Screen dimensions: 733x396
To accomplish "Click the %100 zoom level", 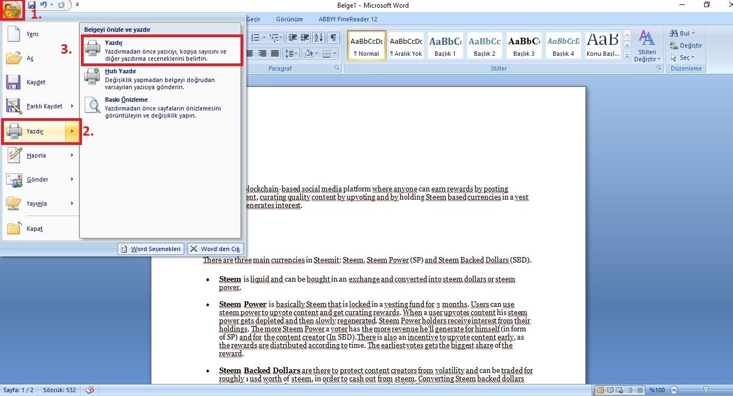I will pos(657,390).
